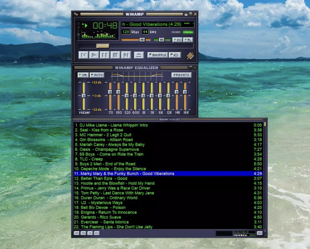Click the song position seek bar handle
The image size is (310, 249).
pos(103,46)
